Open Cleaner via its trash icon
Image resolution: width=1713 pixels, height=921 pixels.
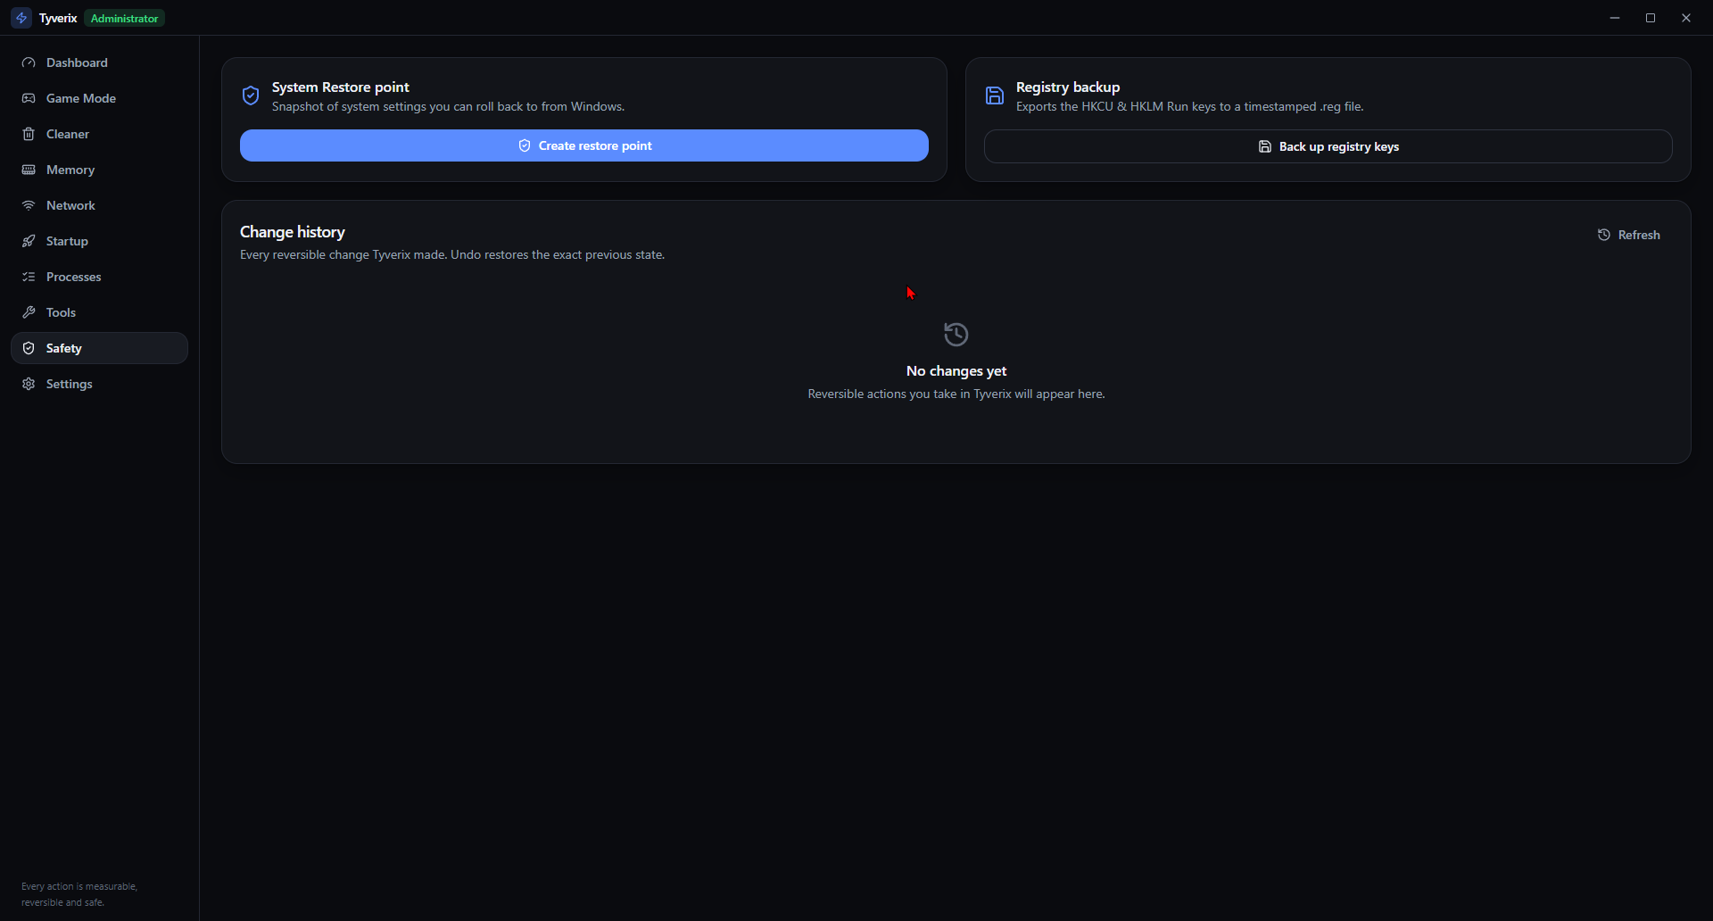click(x=29, y=134)
